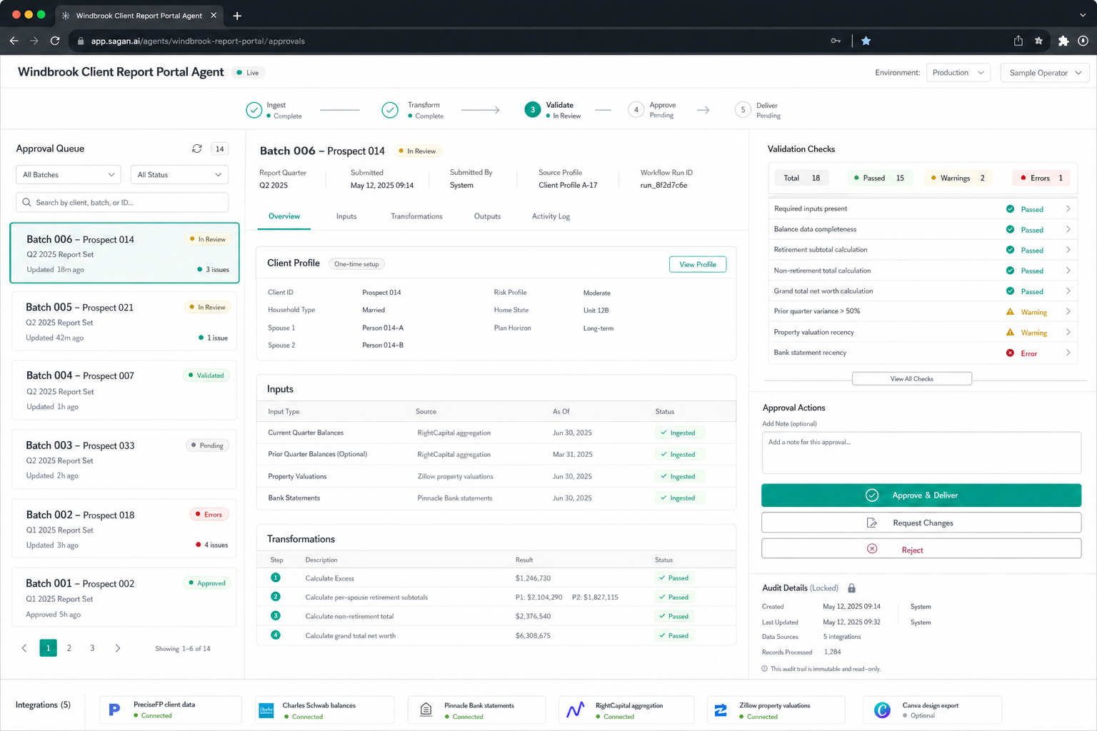Refresh the Approval Queue list
The image size is (1097, 731).
(x=197, y=148)
